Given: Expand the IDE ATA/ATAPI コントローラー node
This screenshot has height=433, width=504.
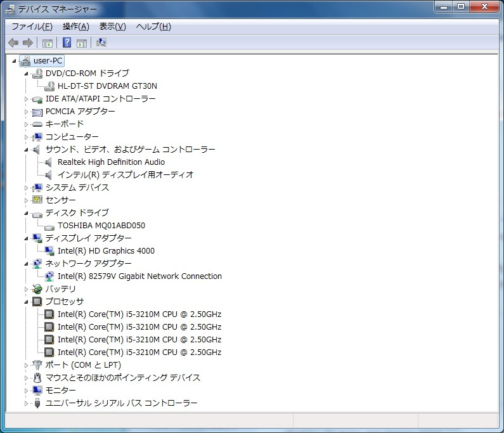Looking at the screenshot, I should (26, 99).
